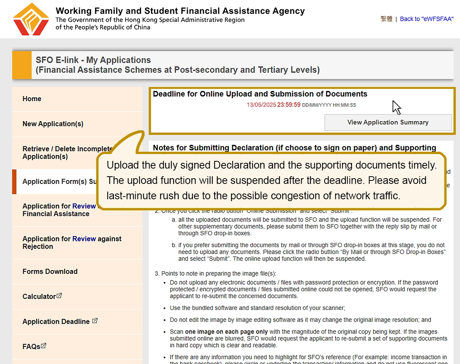Click "Points to note in preparing the image file(s)"
The width and height of the screenshot is (460, 364).
(x=219, y=274)
